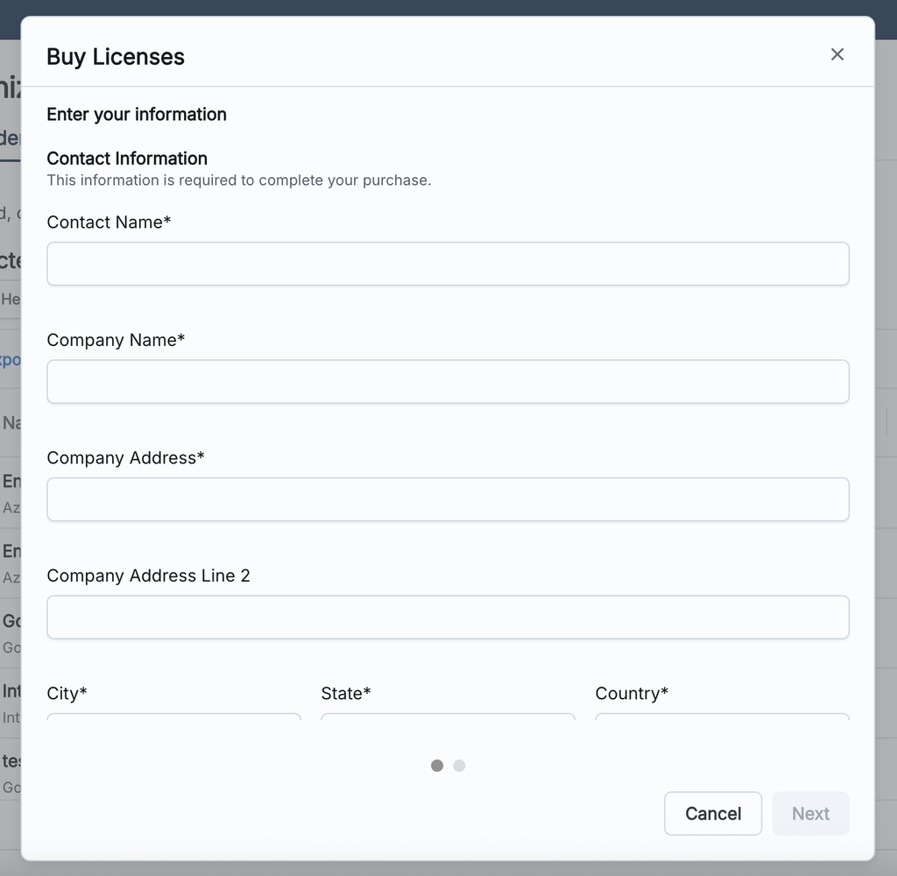Click the Contact Name input field
The width and height of the screenshot is (897, 876).
click(x=448, y=264)
